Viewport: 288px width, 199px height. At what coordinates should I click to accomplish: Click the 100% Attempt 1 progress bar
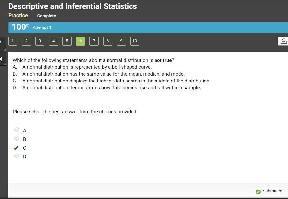[148, 27]
